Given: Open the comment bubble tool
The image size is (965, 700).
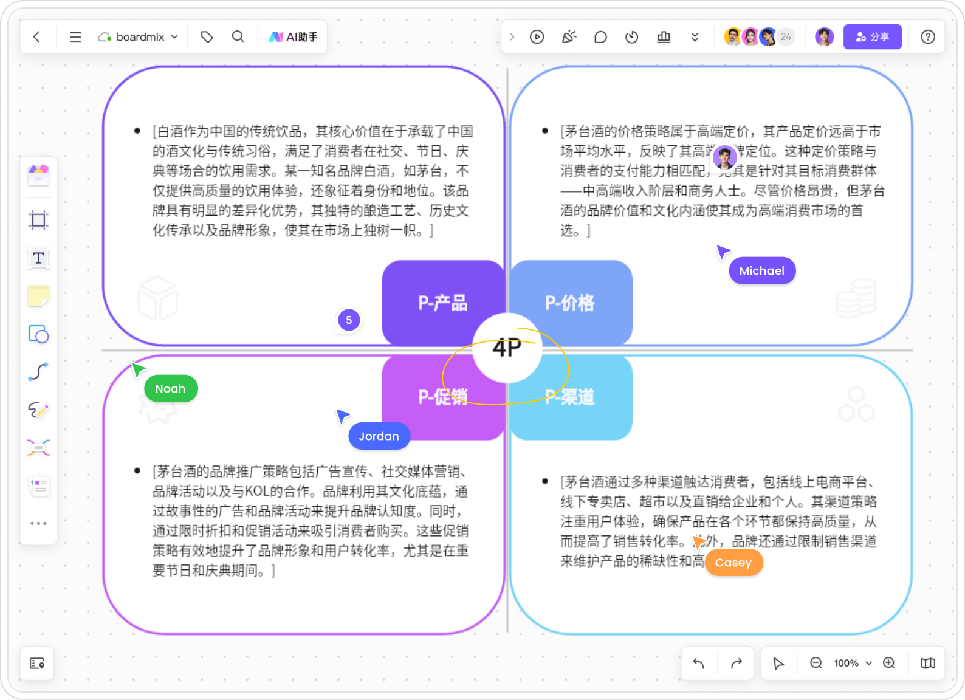Looking at the screenshot, I should pos(600,37).
